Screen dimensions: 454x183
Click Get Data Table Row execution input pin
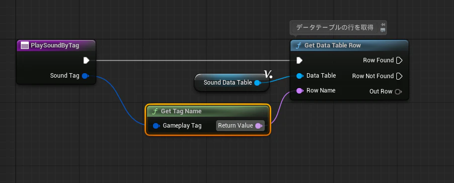(x=300, y=60)
